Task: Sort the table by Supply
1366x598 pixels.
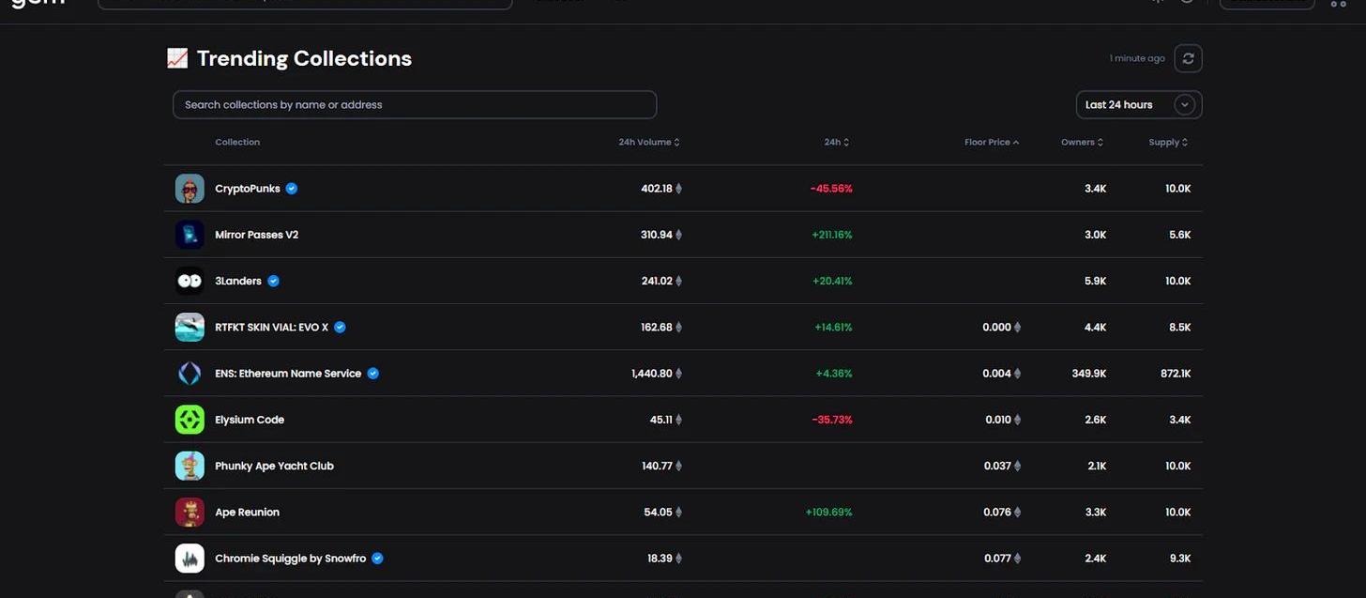Action: pyautogui.click(x=1168, y=143)
